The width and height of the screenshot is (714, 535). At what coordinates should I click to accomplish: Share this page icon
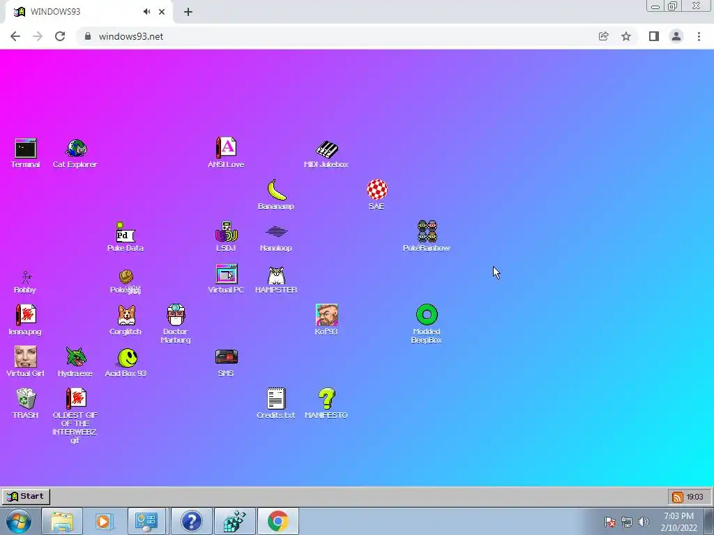tap(603, 36)
